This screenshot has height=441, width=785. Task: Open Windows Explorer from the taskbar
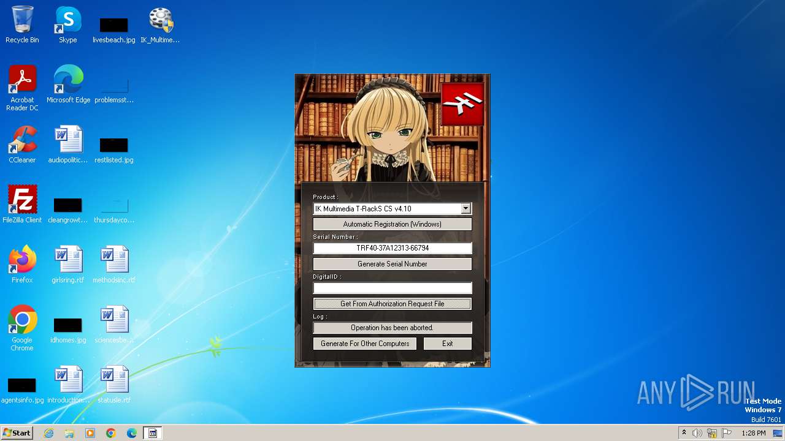pos(69,433)
